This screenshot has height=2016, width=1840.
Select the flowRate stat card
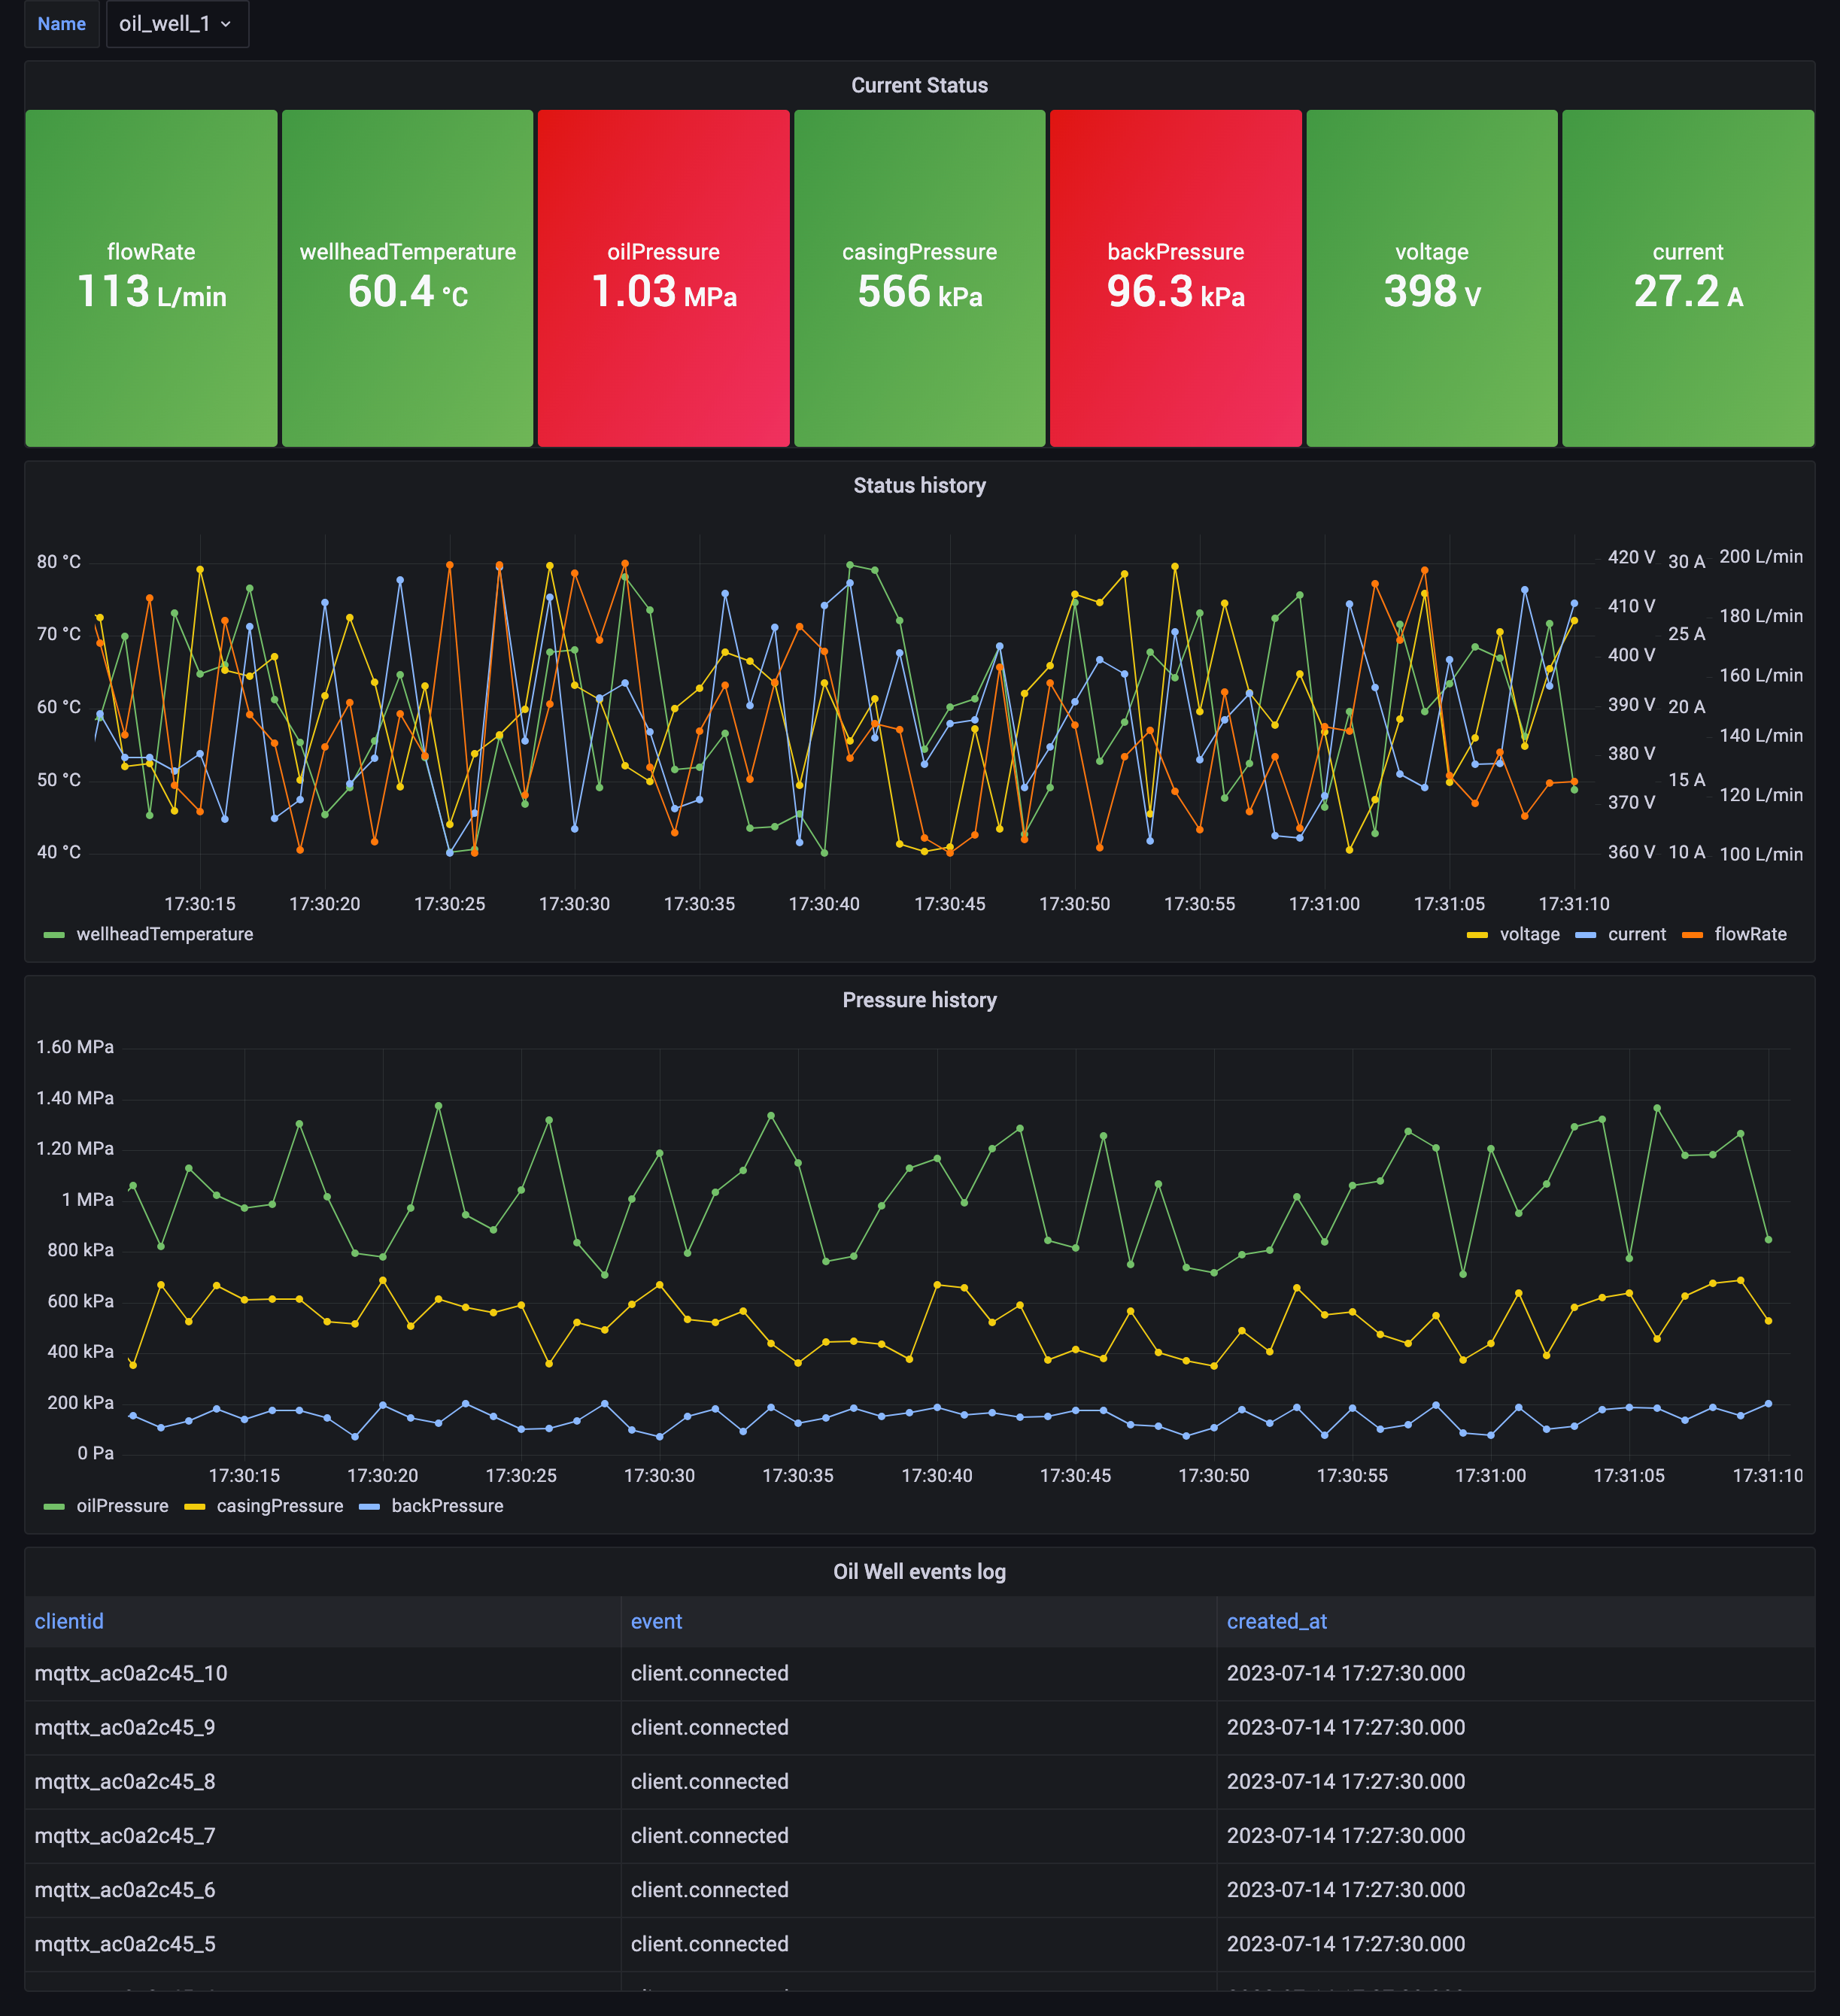pos(151,278)
